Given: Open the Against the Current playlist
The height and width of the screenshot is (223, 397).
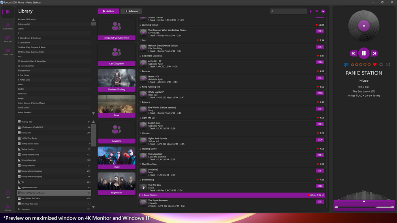Looking at the screenshot, I should tap(54, 187).
